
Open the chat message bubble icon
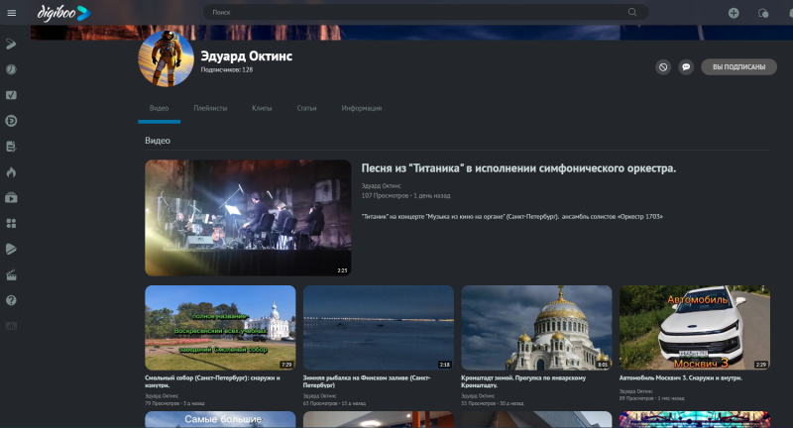click(686, 66)
